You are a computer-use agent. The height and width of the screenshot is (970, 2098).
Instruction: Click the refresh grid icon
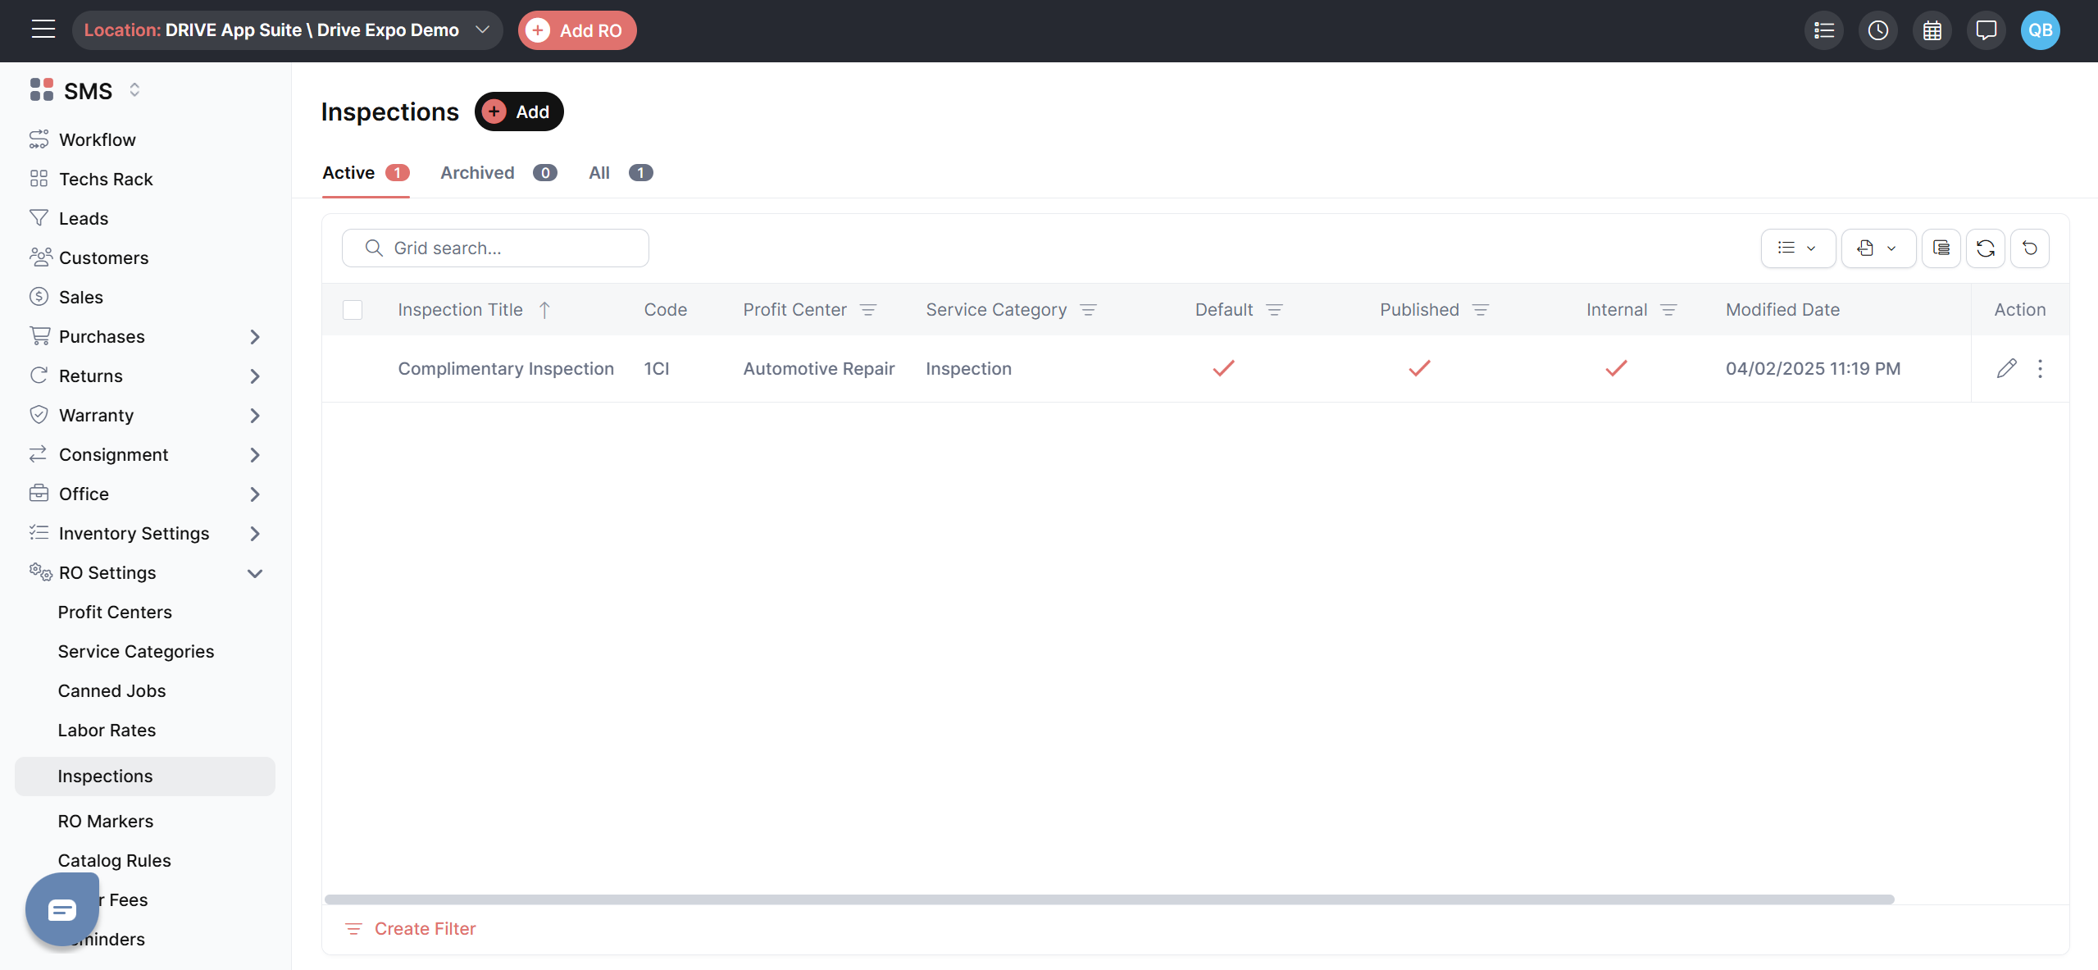pos(1985,248)
